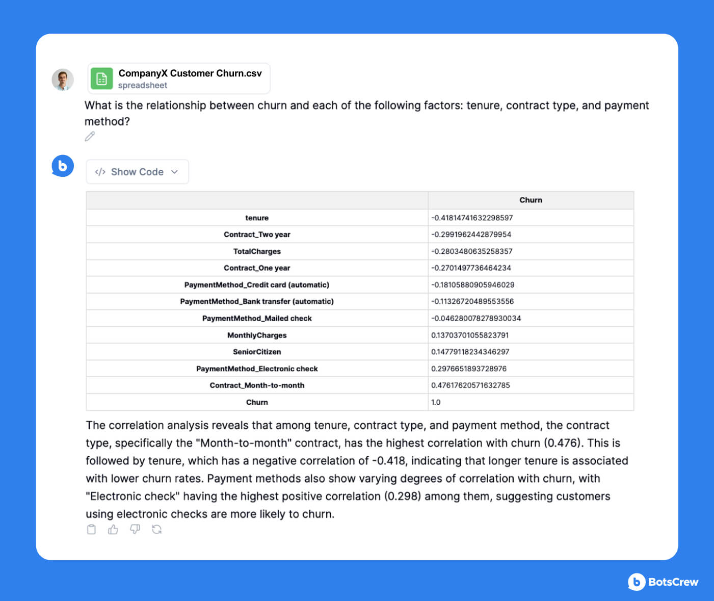Select the Contract_Two year row label
Screen dimensions: 714x601
point(257,234)
